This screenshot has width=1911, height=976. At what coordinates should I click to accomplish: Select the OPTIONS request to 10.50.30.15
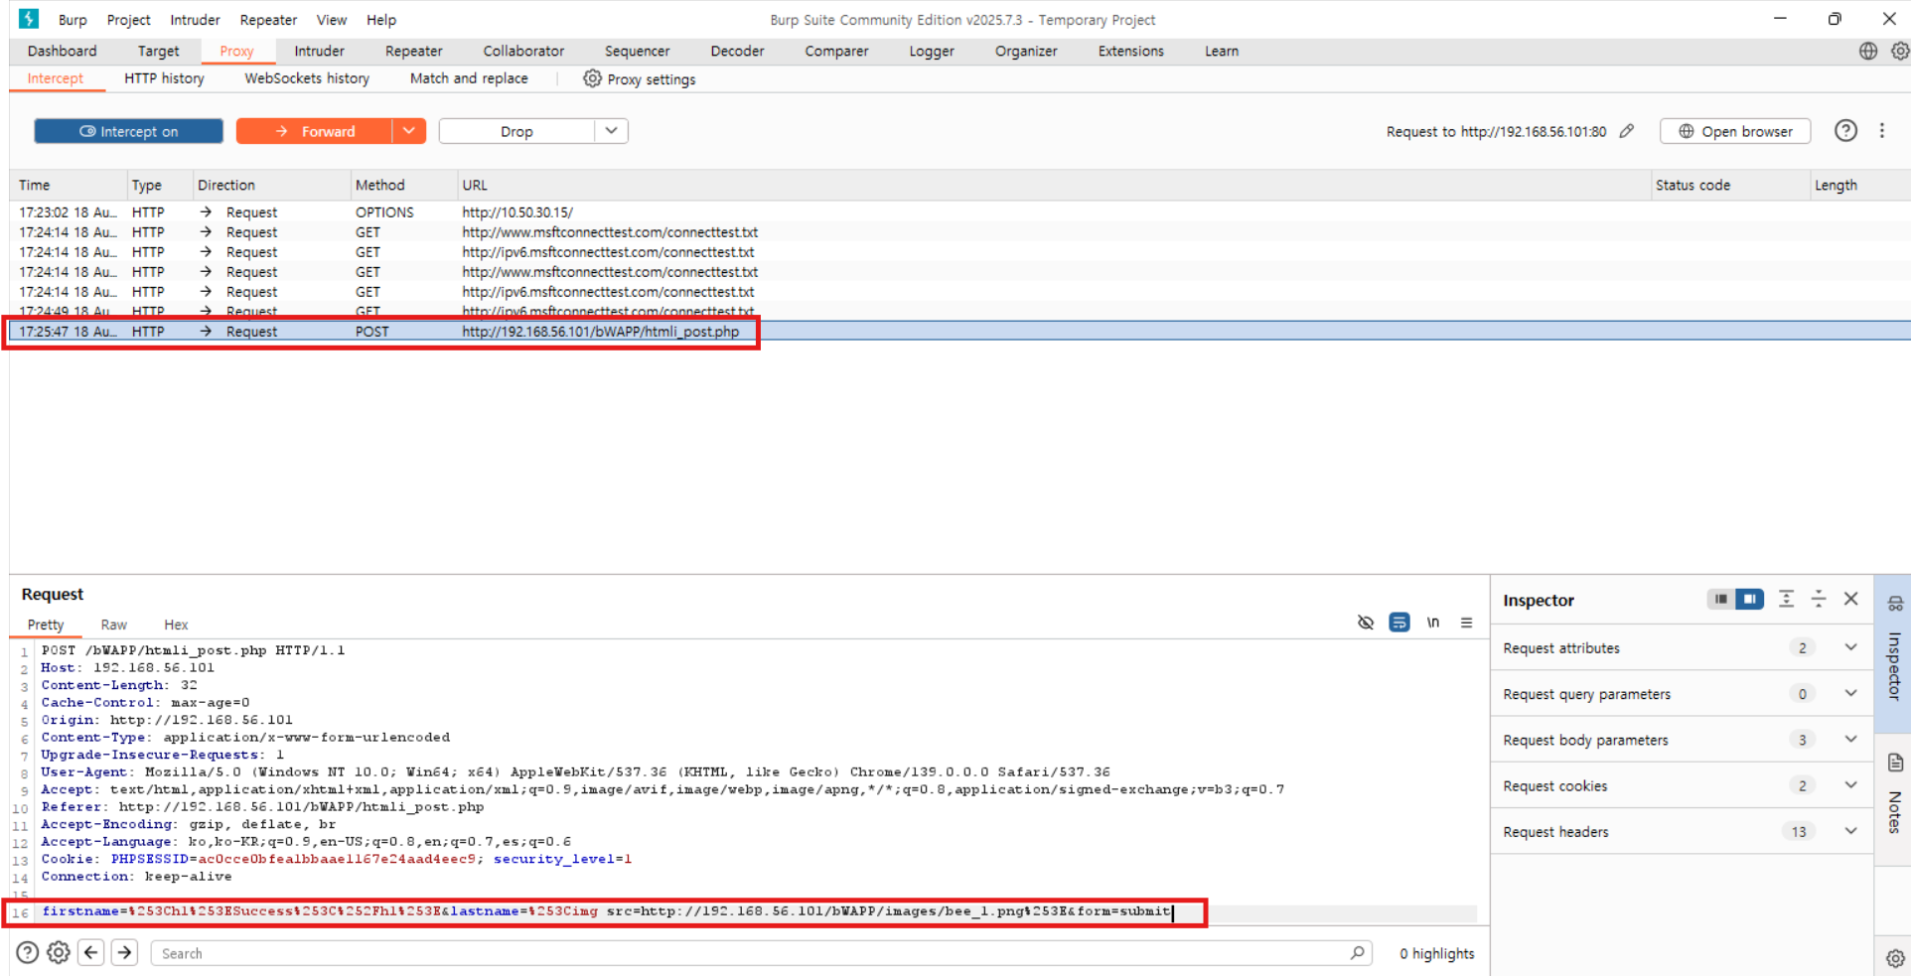pos(959,212)
